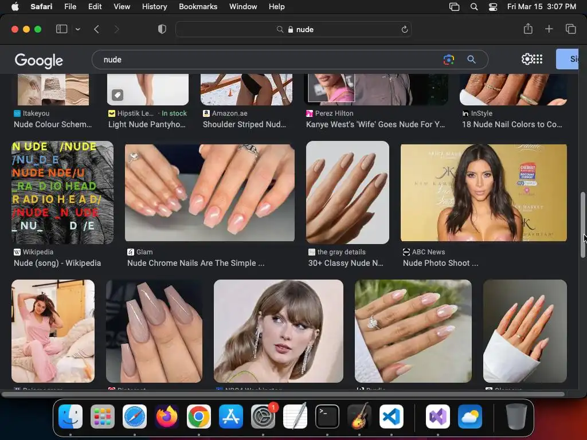
Task: Open Terminal from the Dock
Action: 327,417
